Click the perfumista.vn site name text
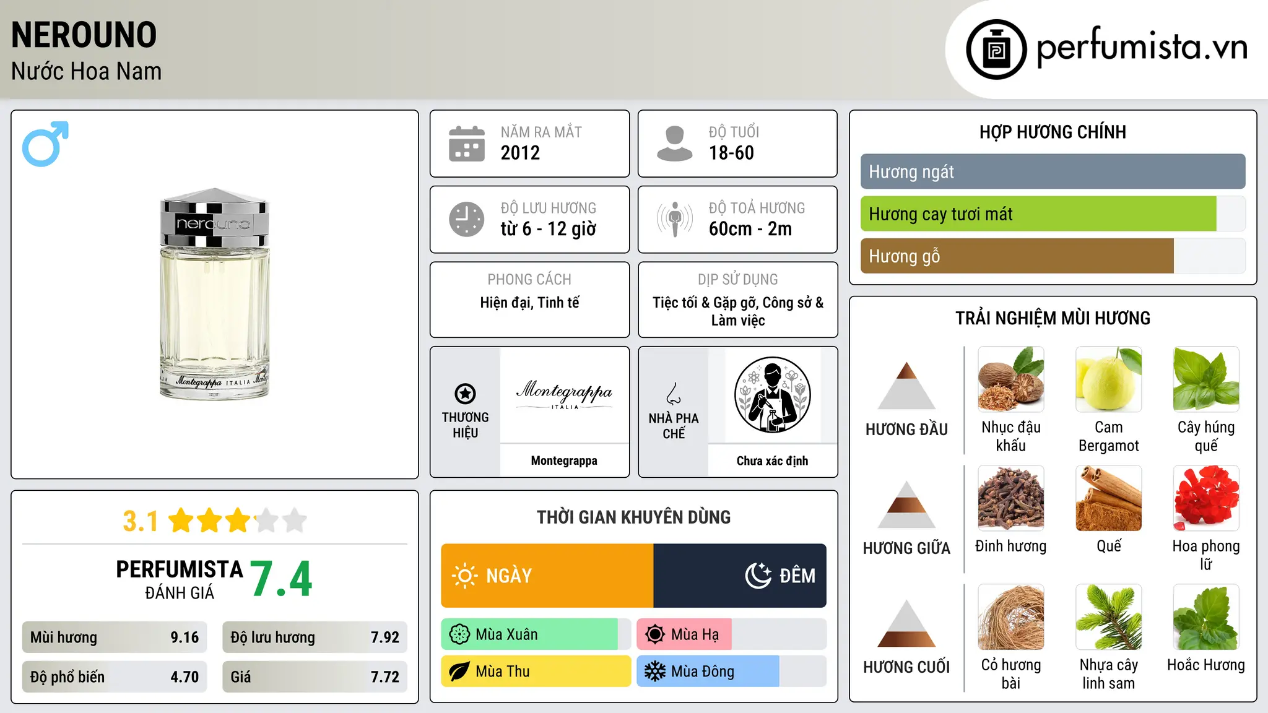 pos(1142,46)
